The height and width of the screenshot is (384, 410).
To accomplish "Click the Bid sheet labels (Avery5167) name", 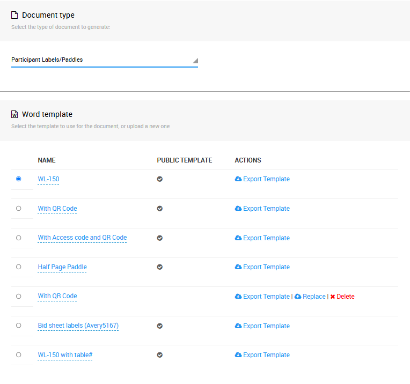I will (x=78, y=326).
